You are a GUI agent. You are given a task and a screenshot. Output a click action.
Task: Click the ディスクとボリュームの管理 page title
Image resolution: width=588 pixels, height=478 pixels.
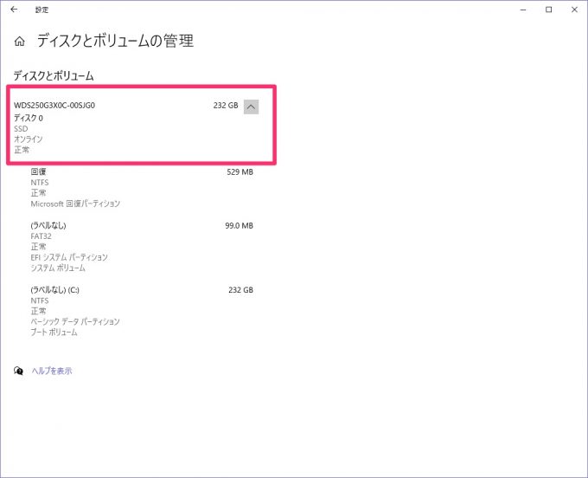pos(115,41)
